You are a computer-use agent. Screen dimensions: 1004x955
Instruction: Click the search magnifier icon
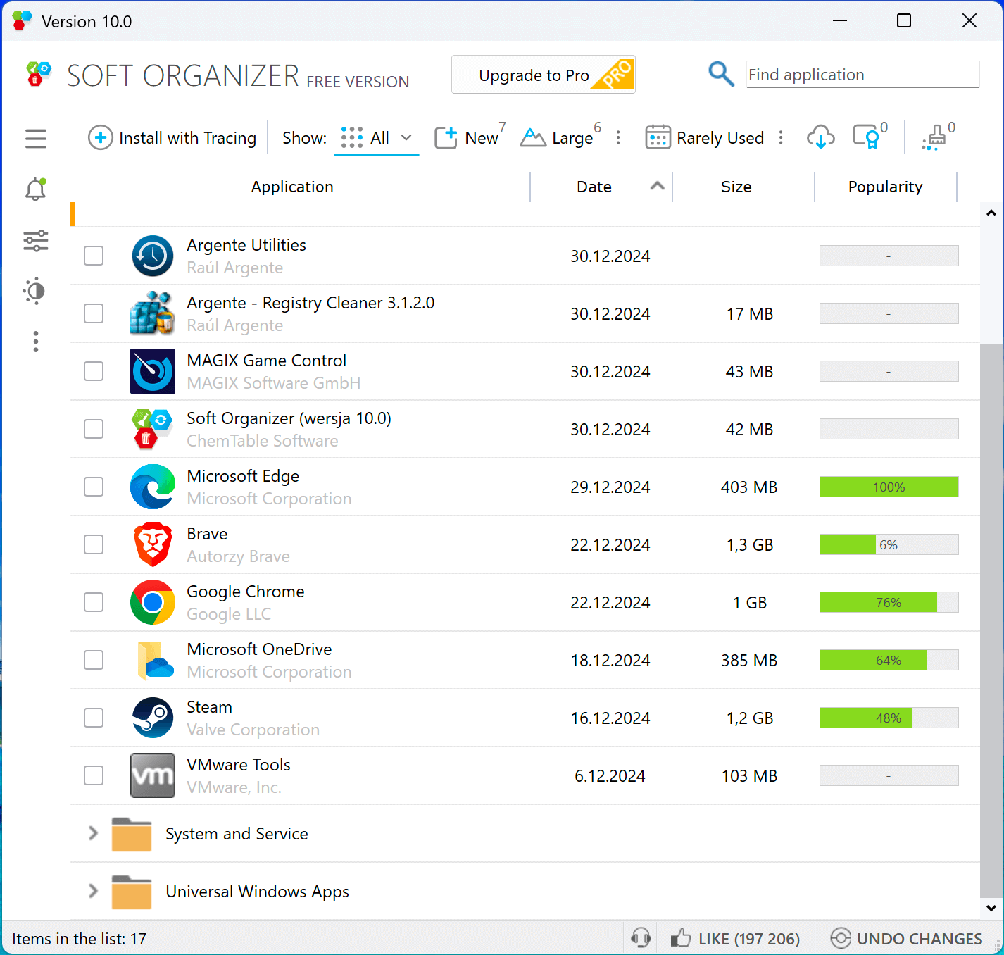pyautogui.click(x=721, y=73)
